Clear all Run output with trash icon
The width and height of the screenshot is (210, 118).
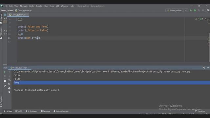(x=9, y=92)
